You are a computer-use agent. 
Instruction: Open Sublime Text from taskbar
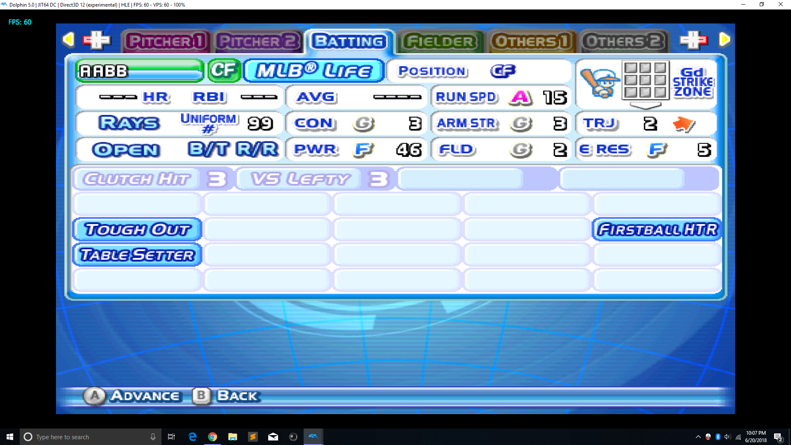253,437
